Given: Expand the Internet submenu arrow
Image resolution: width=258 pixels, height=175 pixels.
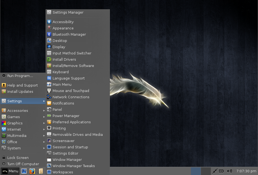Looking at the screenshot, I should point(44,129).
